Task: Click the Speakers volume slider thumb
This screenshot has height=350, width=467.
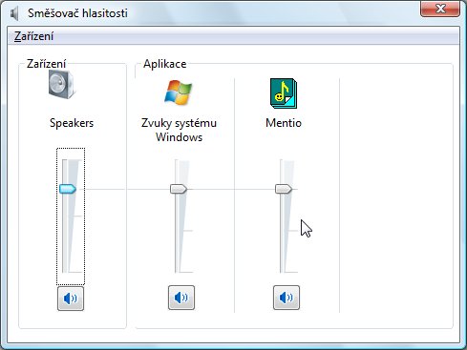Action: pos(68,189)
